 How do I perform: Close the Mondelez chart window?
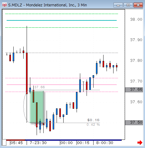138,5
